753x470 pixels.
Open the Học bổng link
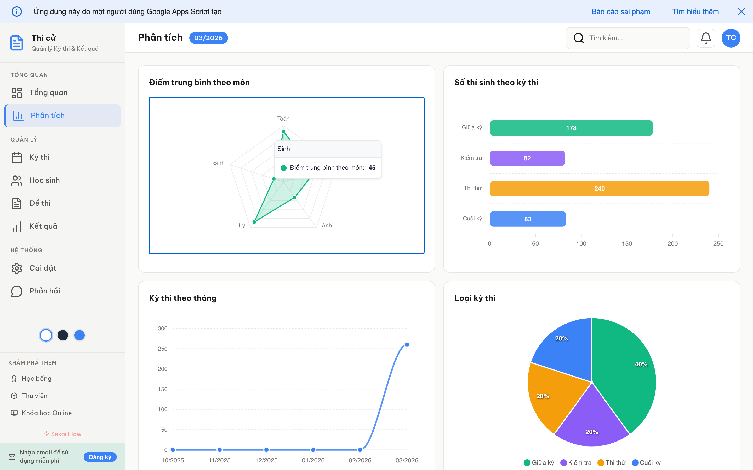[36, 378]
